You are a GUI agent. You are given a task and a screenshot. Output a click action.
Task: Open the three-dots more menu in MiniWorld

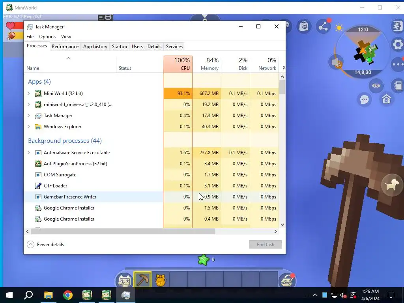398,64
